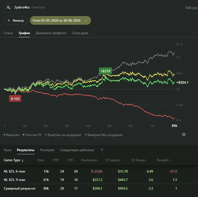Image resolution: width=198 pixels, height=197 pixels.
Task: Click the player profile icon next to Zyabra4ka
Action: pyautogui.click(x=8, y=7)
